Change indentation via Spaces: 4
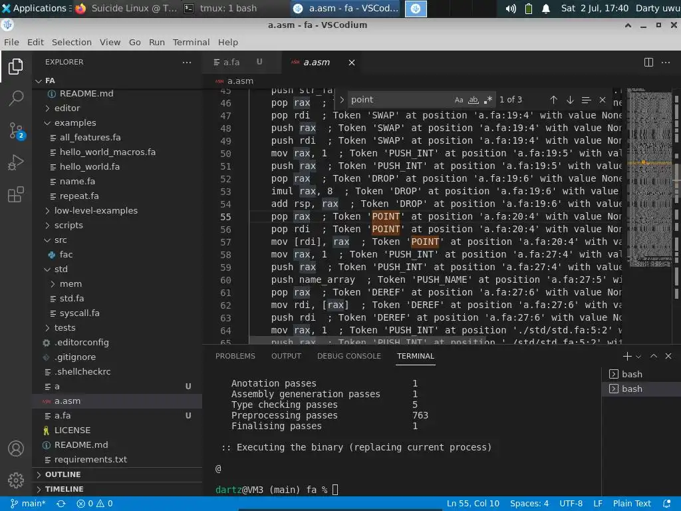The image size is (681, 511). (x=529, y=504)
